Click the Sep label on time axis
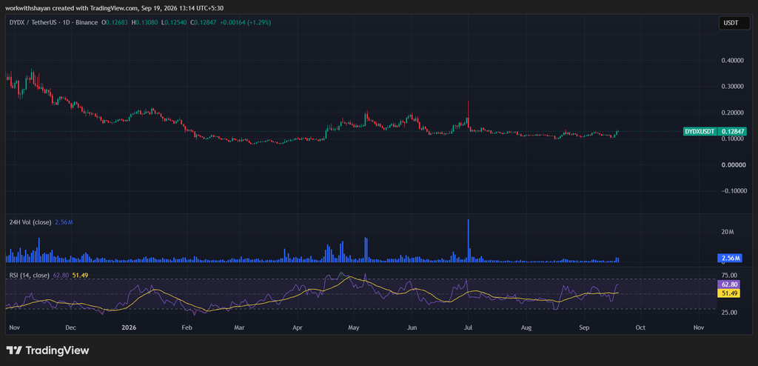This screenshot has height=366, width=758. 585,327
